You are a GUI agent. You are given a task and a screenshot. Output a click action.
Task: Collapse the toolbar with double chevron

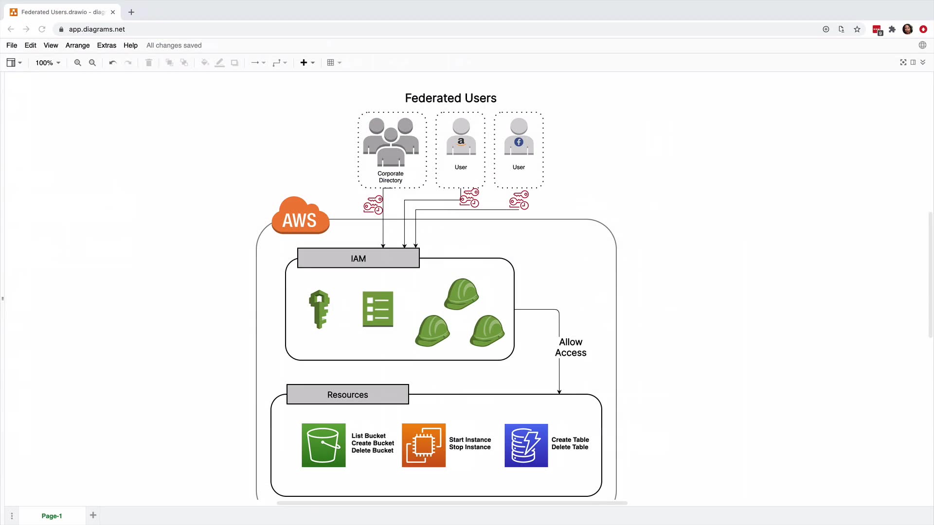(x=923, y=62)
